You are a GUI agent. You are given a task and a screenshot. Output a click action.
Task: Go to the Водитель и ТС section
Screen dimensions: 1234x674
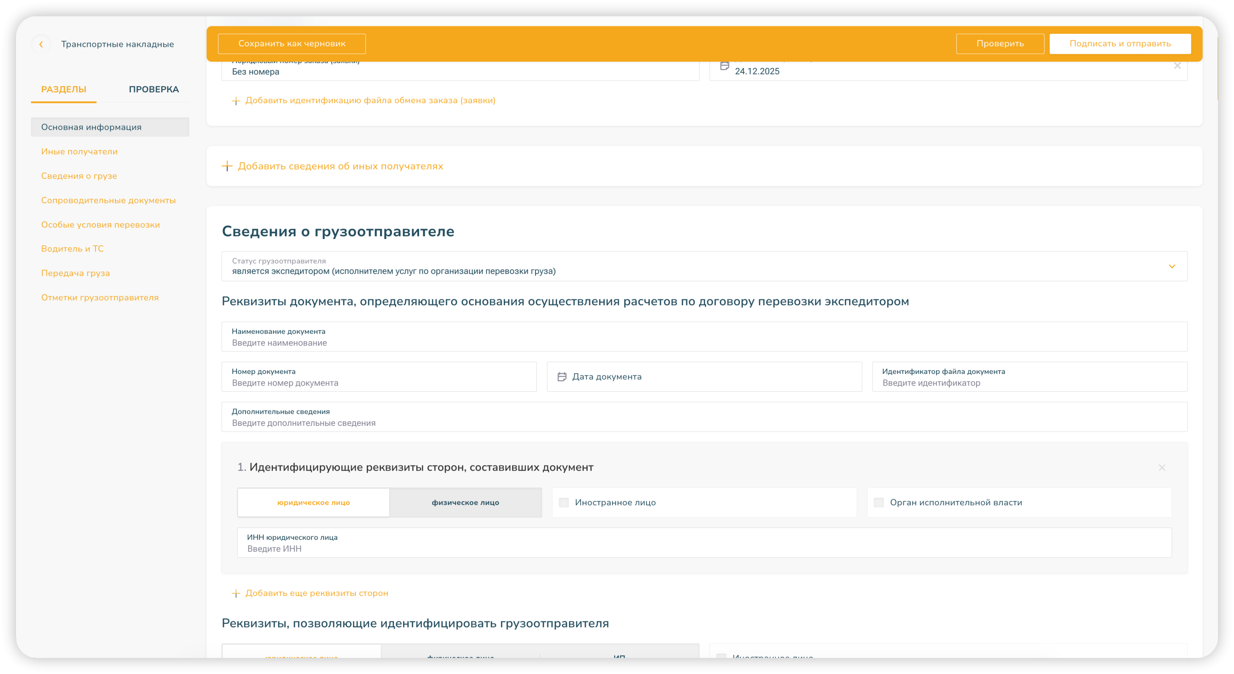tap(72, 249)
